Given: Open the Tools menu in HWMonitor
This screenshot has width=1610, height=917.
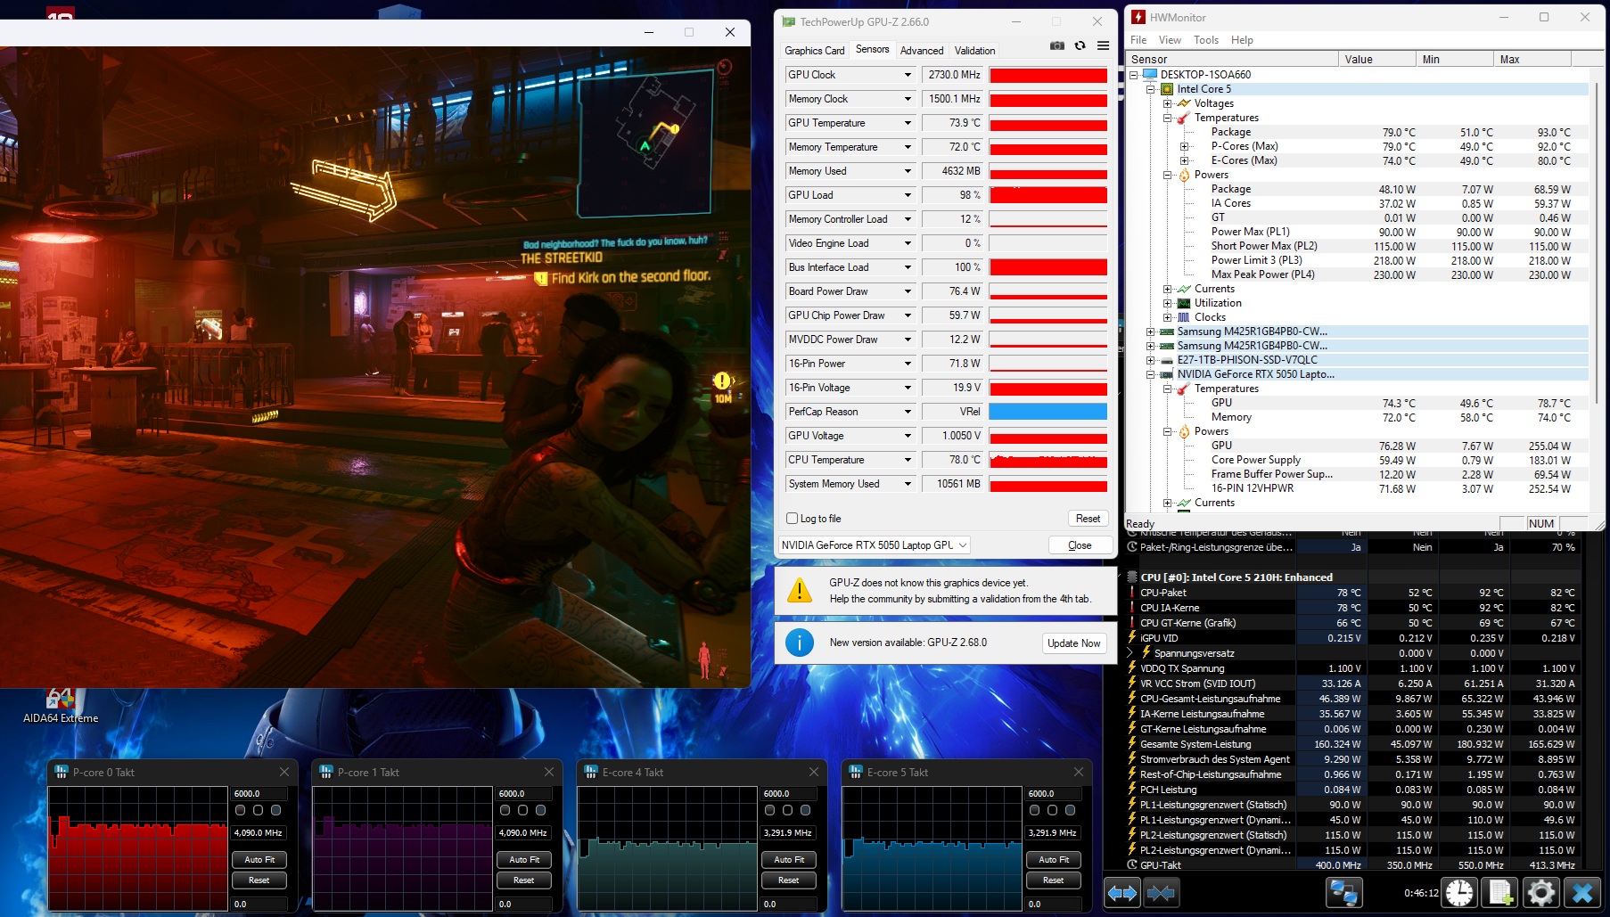Looking at the screenshot, I should click(1205, 40).
